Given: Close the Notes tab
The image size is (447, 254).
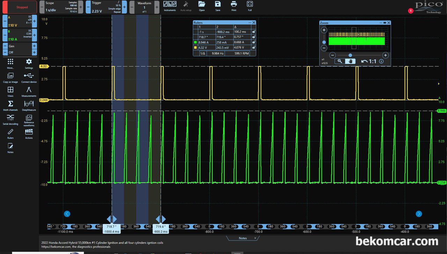Looking at the screenshot, I should point(255,238).
